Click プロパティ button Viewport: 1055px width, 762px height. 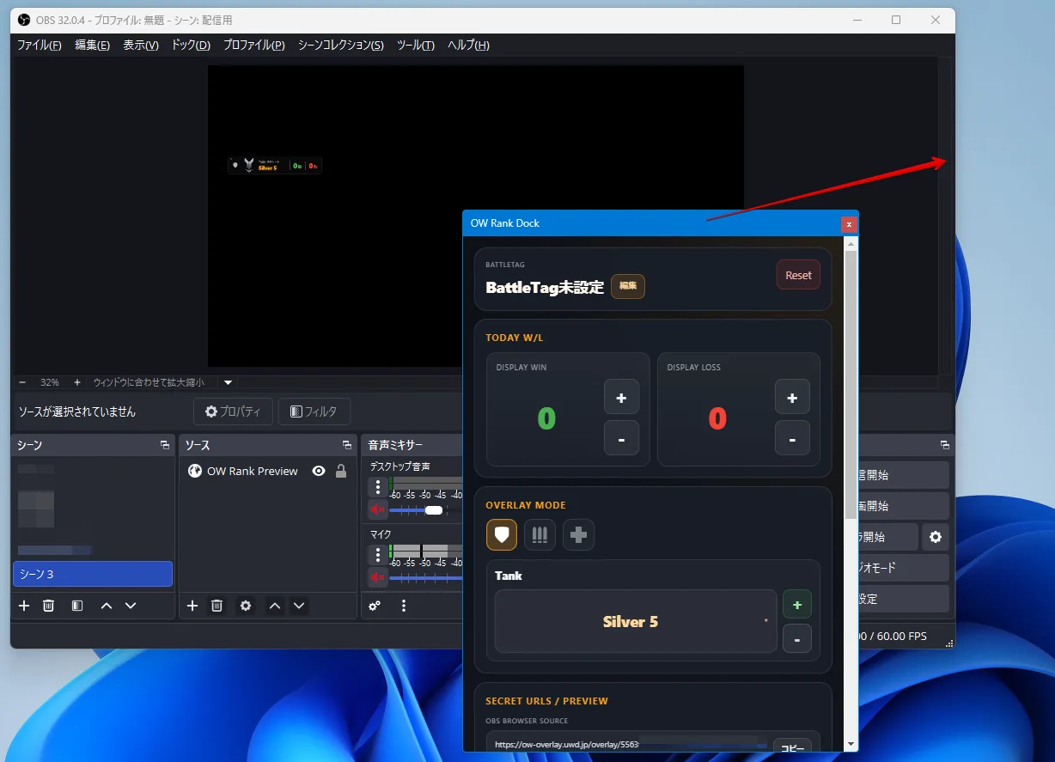coord(233,411)
